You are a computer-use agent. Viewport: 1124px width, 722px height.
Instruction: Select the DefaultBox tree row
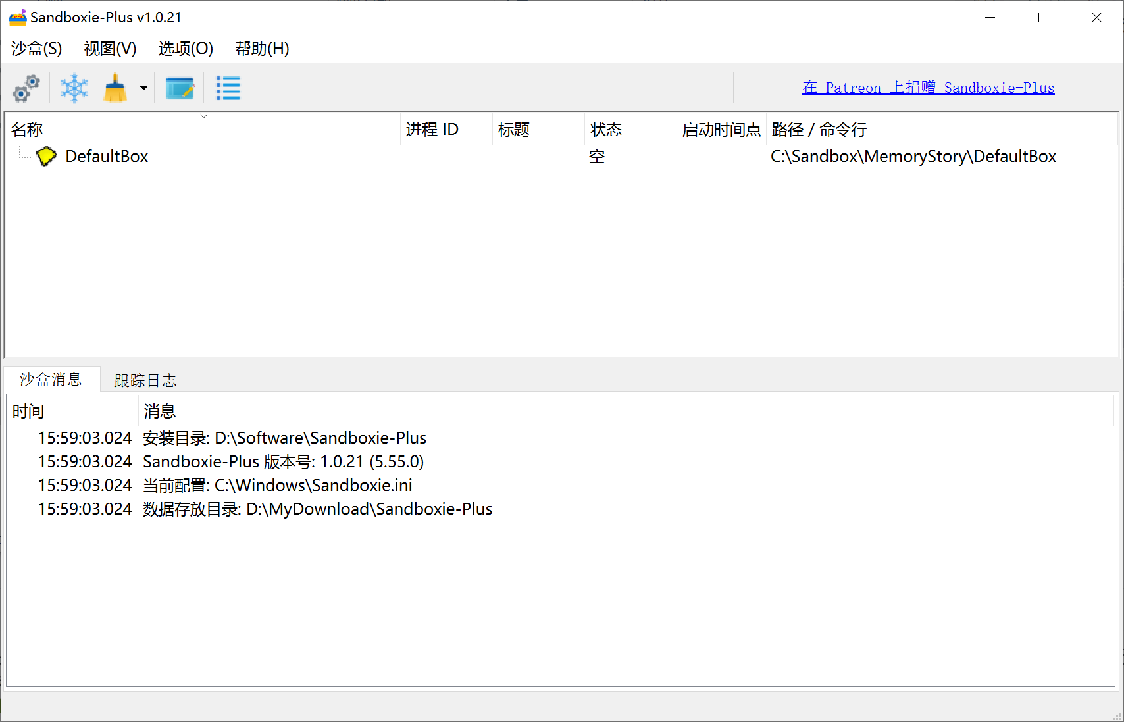[x=561, y=157]
